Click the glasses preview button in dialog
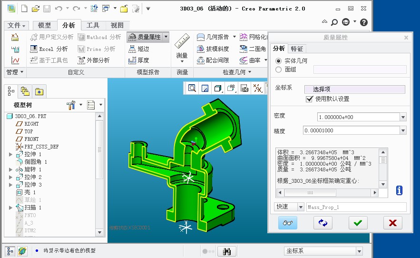Screen dimensions: 420x258 (x=287, y=223)
